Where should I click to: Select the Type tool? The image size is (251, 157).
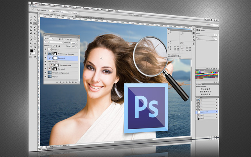point(35,40)
